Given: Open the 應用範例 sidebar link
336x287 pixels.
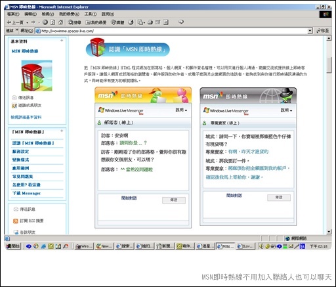Looking at the screenshot, I should coord(20,168).
